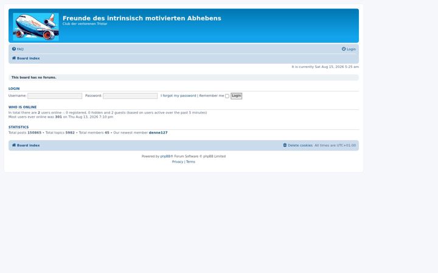
Task: Open the FAQ link
Action: tap(20, 49)
